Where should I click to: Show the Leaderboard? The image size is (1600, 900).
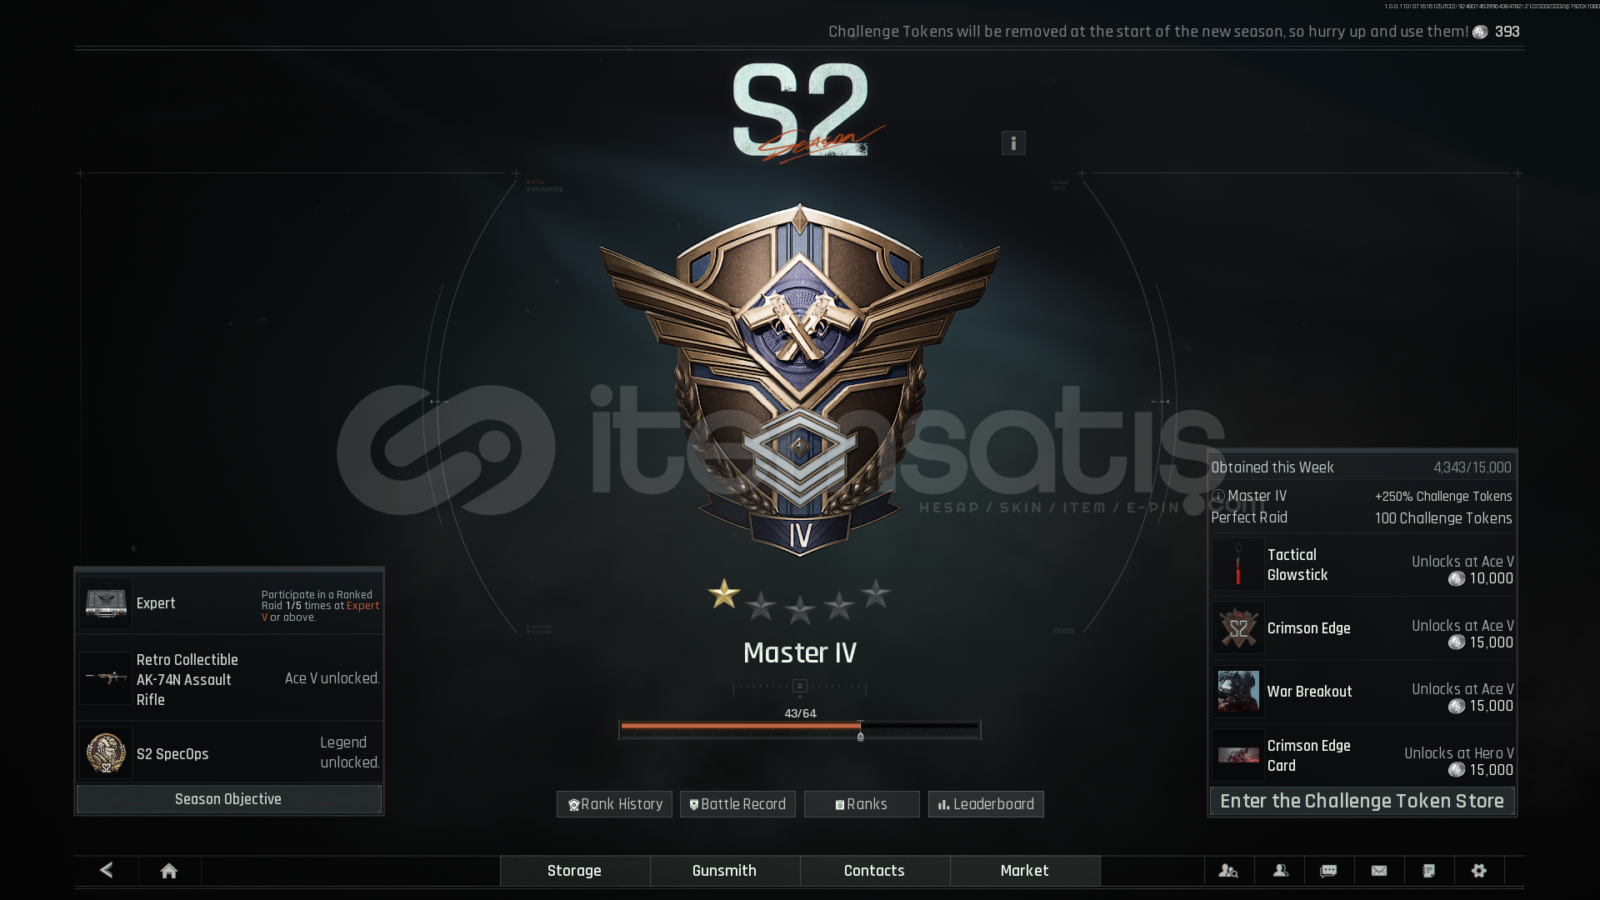pyautogui.click(x=986, y=804)
